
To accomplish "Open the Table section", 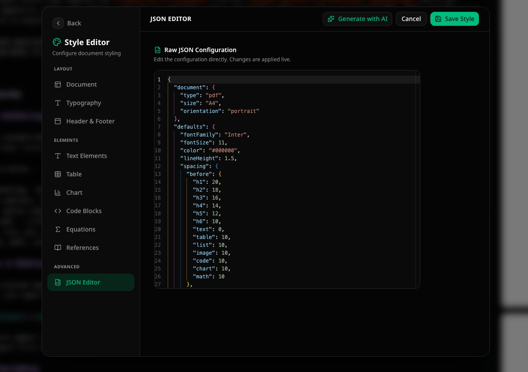I will coord(91,174).
